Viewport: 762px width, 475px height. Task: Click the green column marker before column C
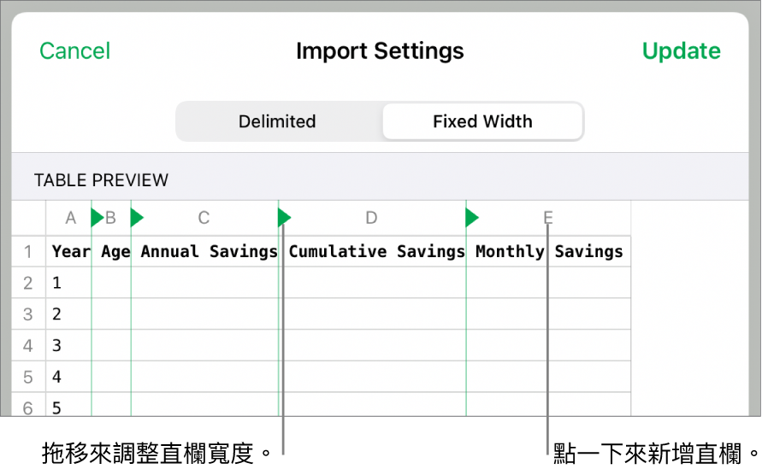coord(137,219)
